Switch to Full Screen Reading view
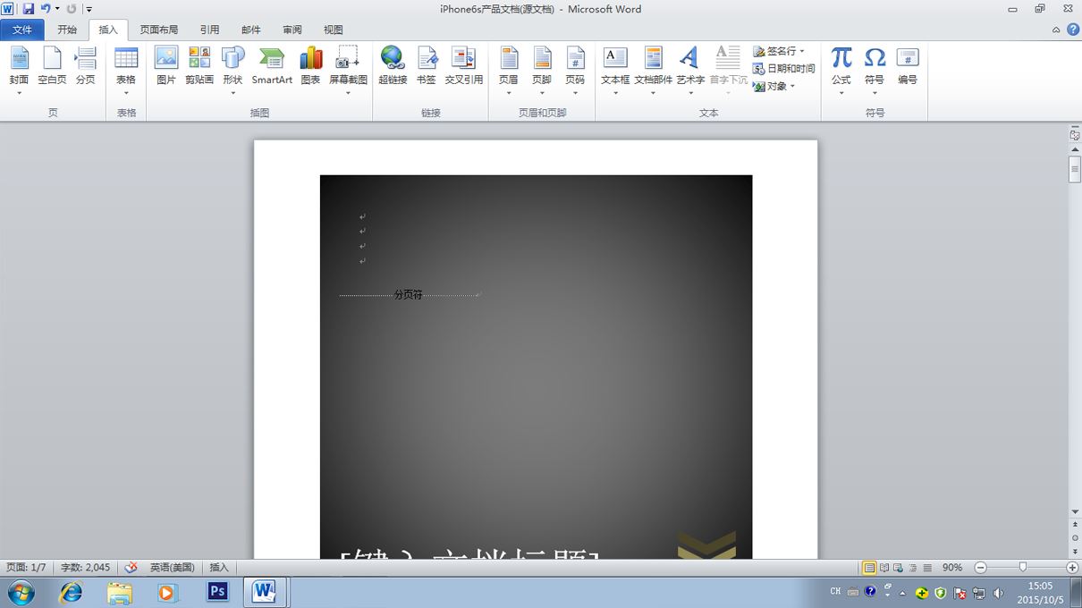This screenshot has width=1082, height=608. [x=884, y=568]
